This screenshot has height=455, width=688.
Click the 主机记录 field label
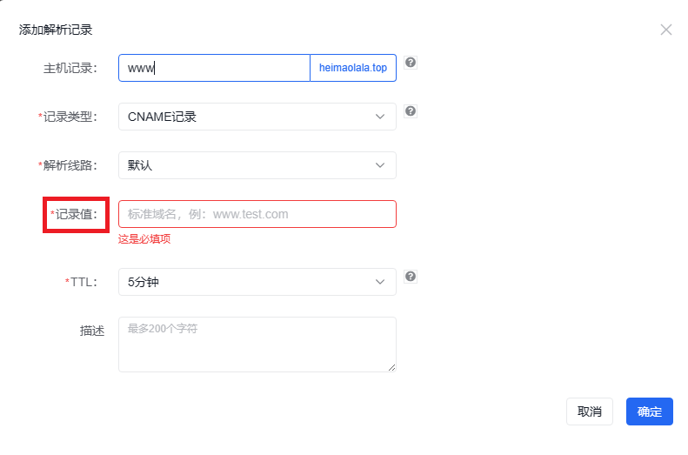pyautogui.click(x=70, y=68)
